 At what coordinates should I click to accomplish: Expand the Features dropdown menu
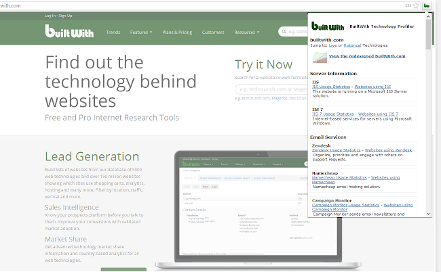(141, 32)
